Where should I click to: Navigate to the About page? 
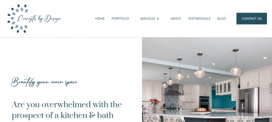[x=176, y=19]
